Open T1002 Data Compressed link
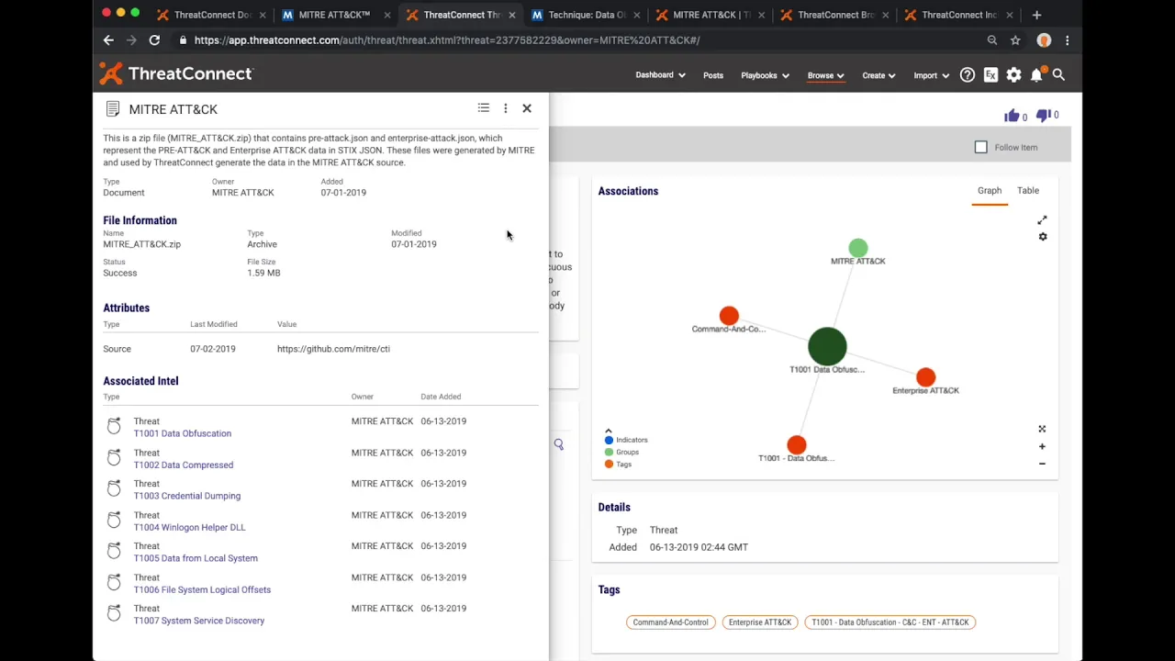 pos(184,465)
